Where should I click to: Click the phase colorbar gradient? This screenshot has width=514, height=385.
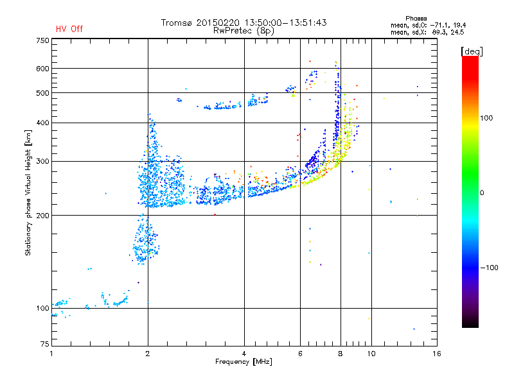pos(470,192)
